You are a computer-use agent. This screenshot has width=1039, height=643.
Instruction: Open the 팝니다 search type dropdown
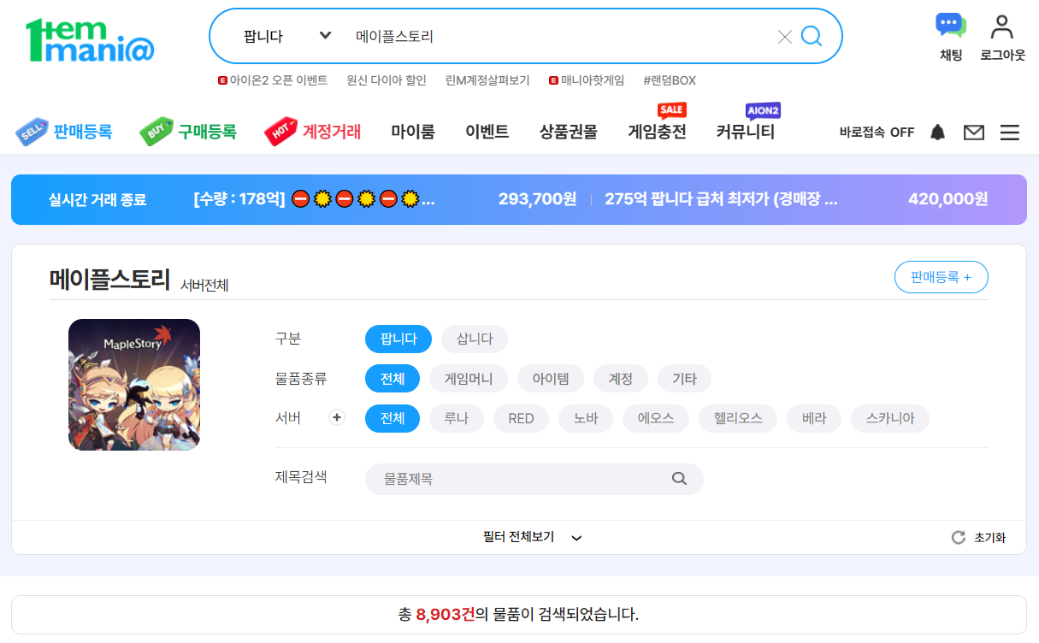(286, 37)
